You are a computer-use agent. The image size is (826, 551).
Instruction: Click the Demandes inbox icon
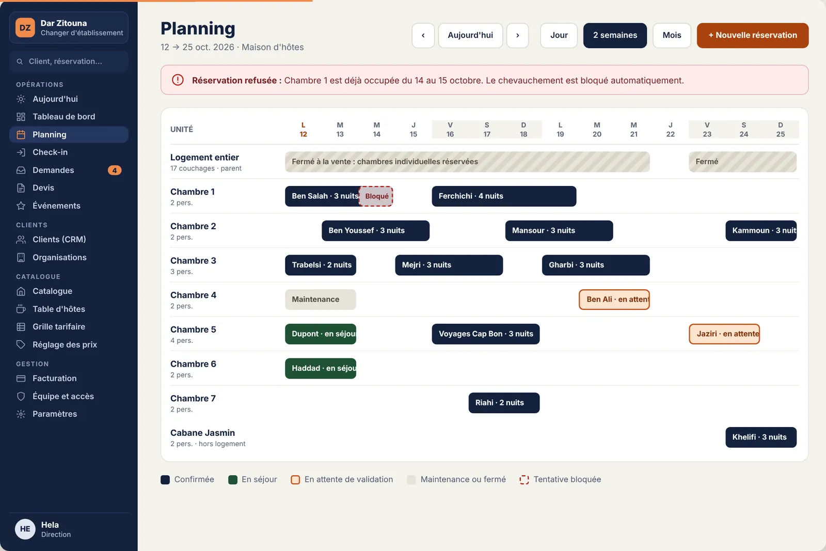pos(21,170)
